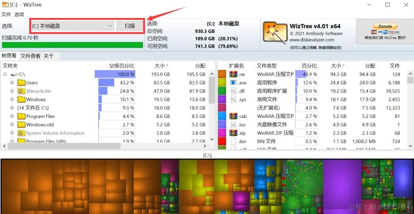414x214 pixels.
Task: Click the .zip WinRAR archive icon
Action: [233, 133]
